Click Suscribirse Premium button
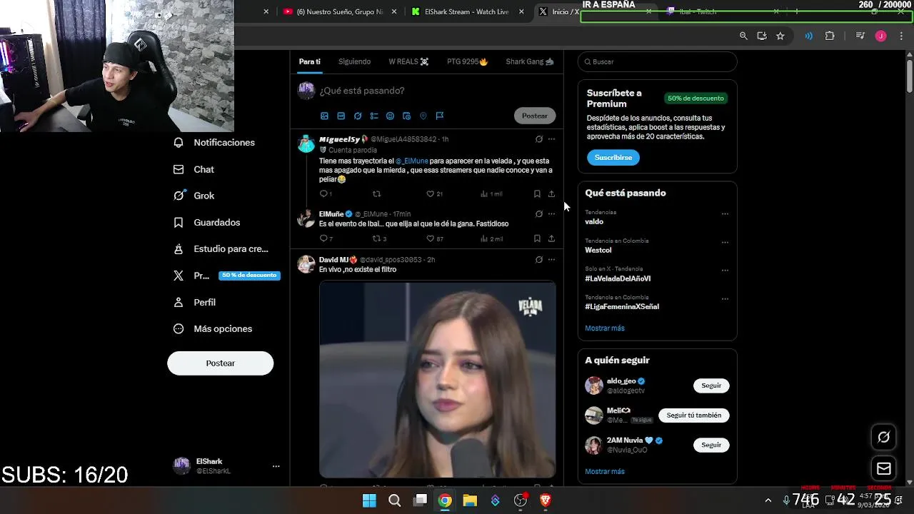914x514 pixels. (613, 157)
